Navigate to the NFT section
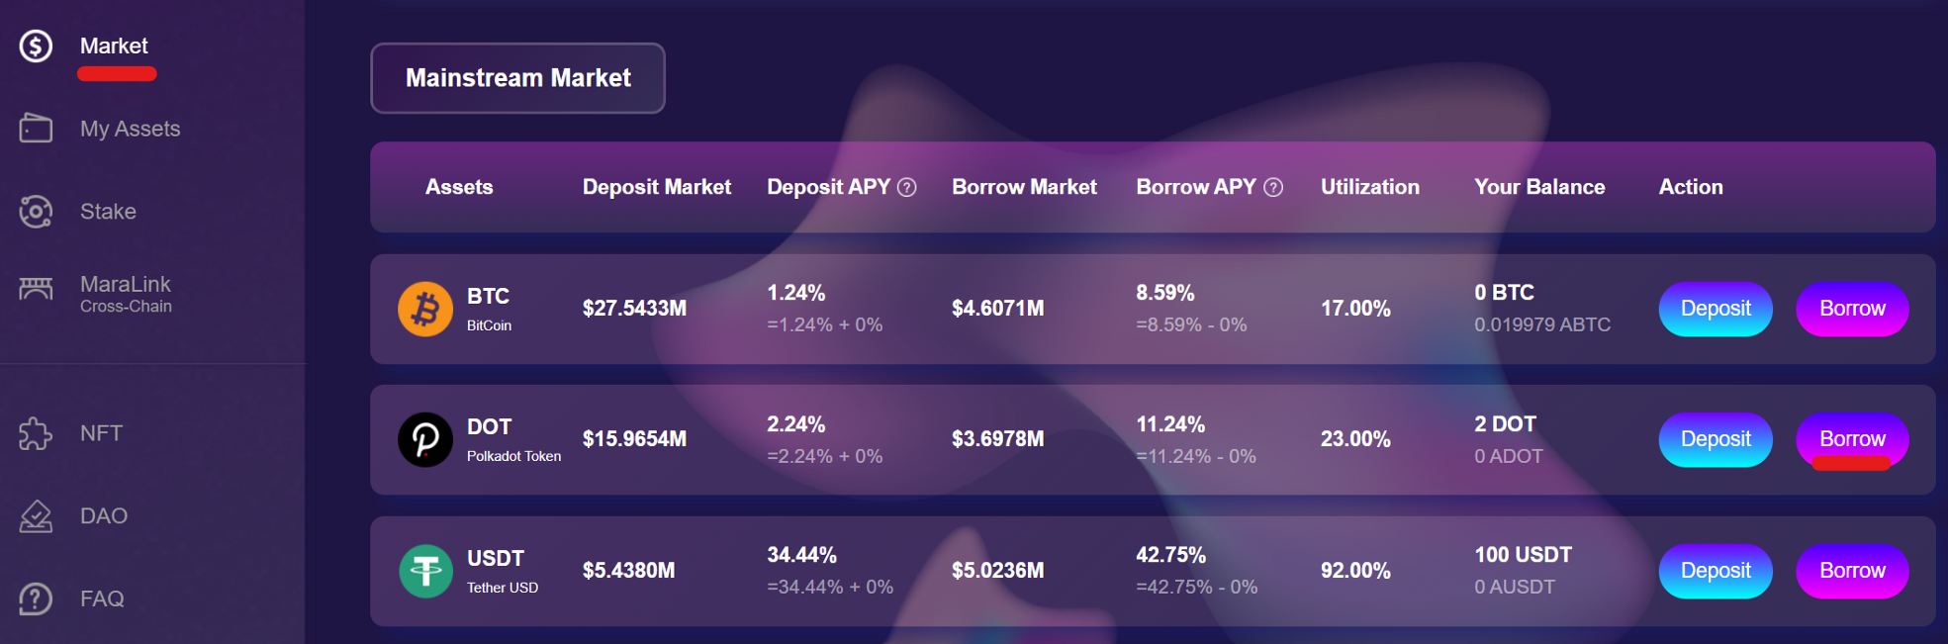 (101, 433)
